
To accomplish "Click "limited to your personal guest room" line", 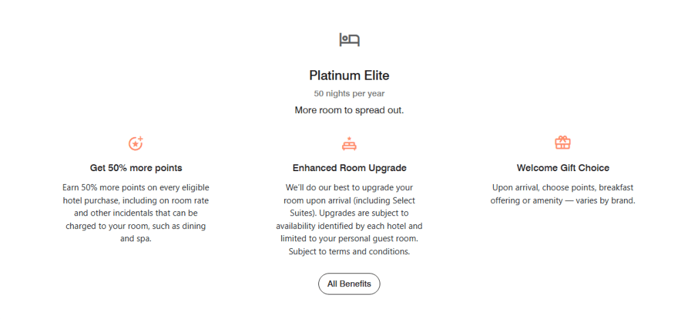I will [349, 239].
